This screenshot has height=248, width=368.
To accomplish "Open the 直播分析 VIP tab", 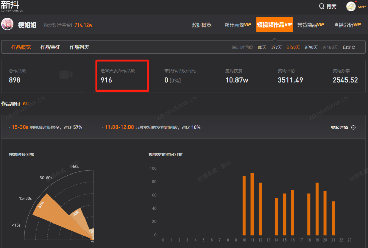I will [347, 25].
